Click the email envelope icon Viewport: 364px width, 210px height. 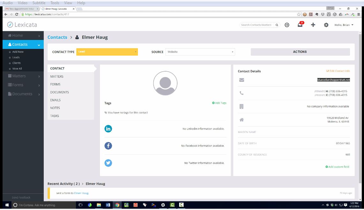point(242,80)
